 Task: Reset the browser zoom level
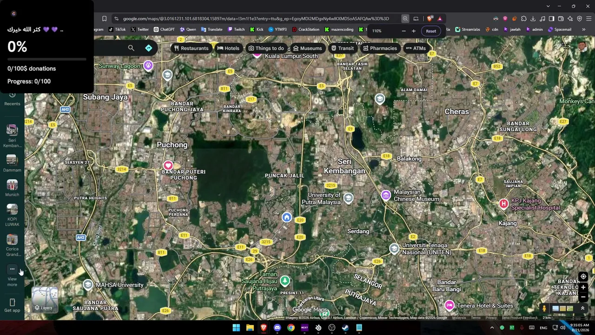pyautogui.click(x=431, y=31)
